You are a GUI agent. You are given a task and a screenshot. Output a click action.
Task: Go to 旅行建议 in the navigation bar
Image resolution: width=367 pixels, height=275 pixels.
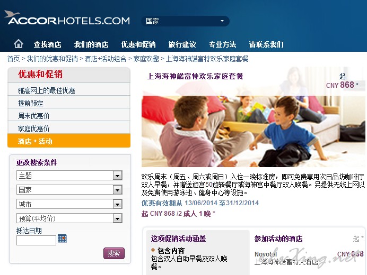pyautogui.click(x=182, y=44)
